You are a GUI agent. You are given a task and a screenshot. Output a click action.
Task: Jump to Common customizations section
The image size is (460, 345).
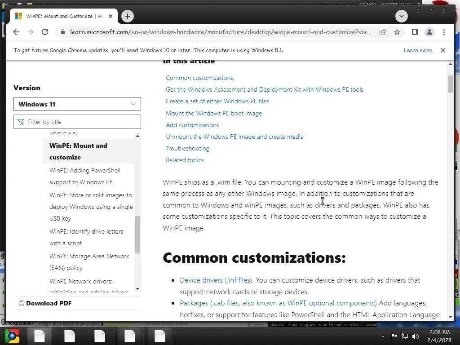(x=200, y=78)
